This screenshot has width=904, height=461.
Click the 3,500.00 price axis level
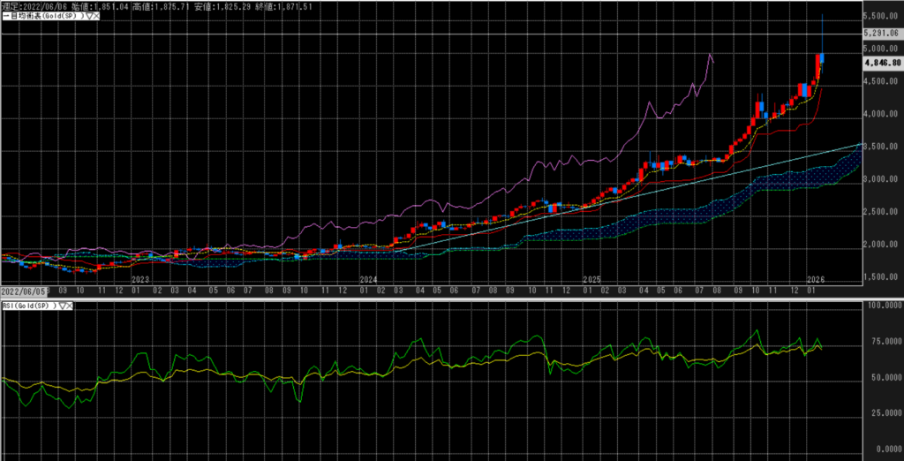click(x=882, y=147)
